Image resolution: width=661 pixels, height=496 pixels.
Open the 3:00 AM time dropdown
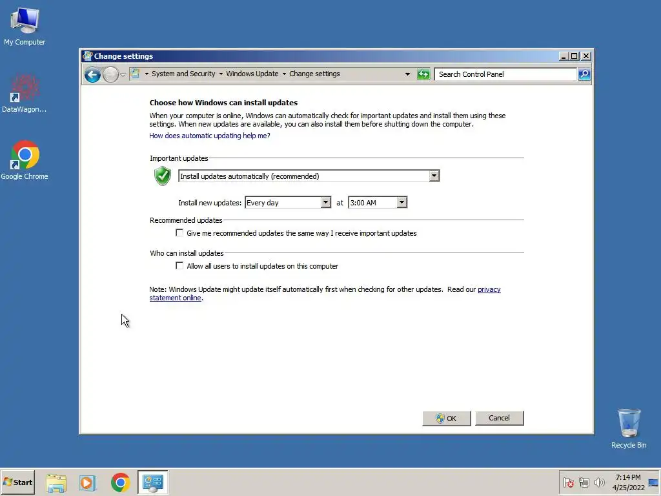coord(378,203)
